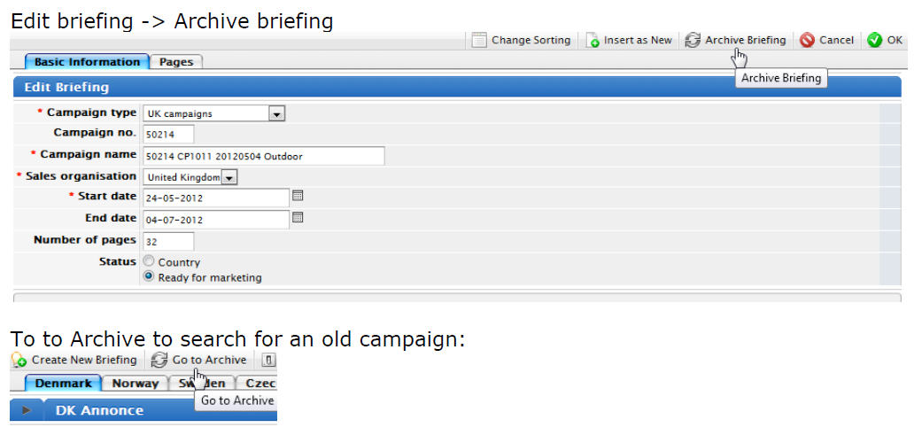
Task: Click into the Campaign name field
Action: [263, 156]
